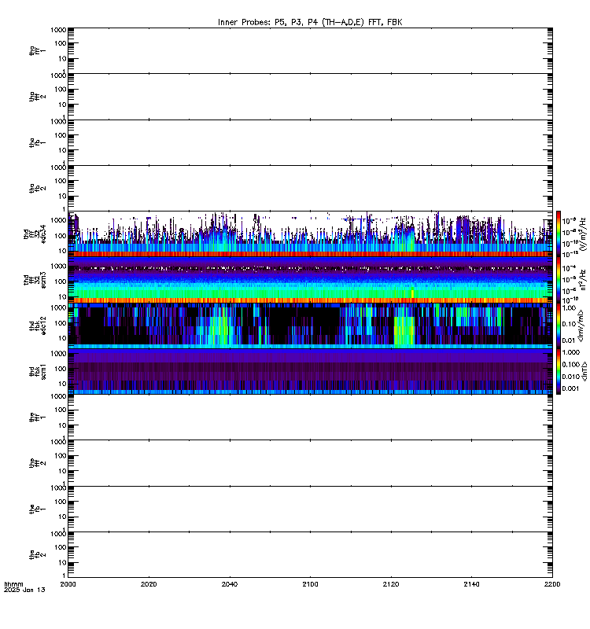Select the 'tha fb 1' panel label
590x629 pixels.
click(38, 143)
